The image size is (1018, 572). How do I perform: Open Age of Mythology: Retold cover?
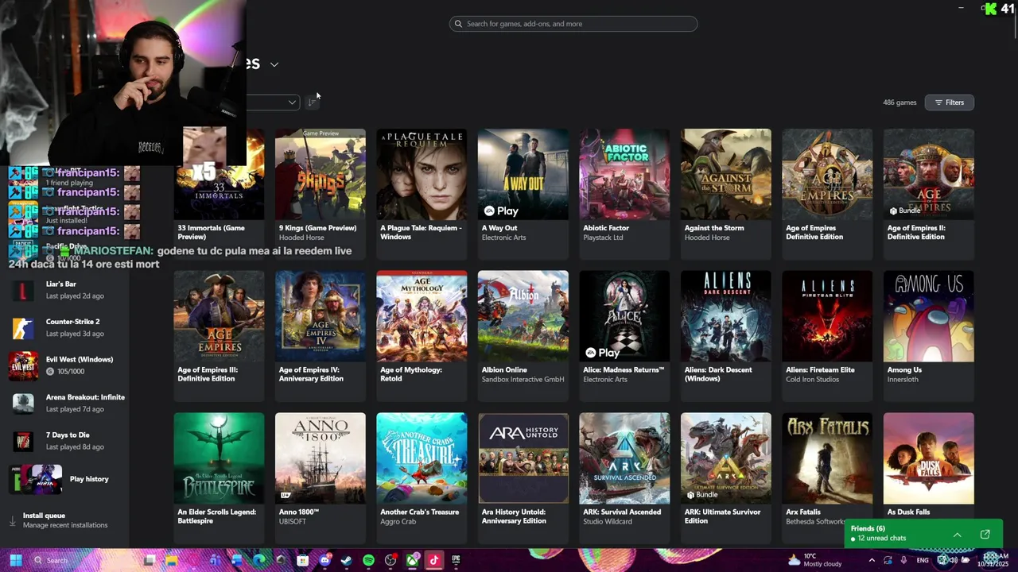point(422,316)
